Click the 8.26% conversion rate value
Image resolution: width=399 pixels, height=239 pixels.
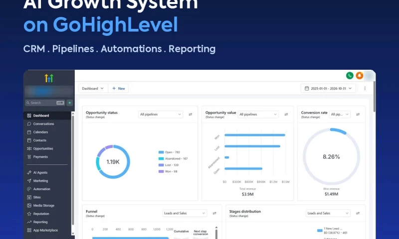pos(331,157)
